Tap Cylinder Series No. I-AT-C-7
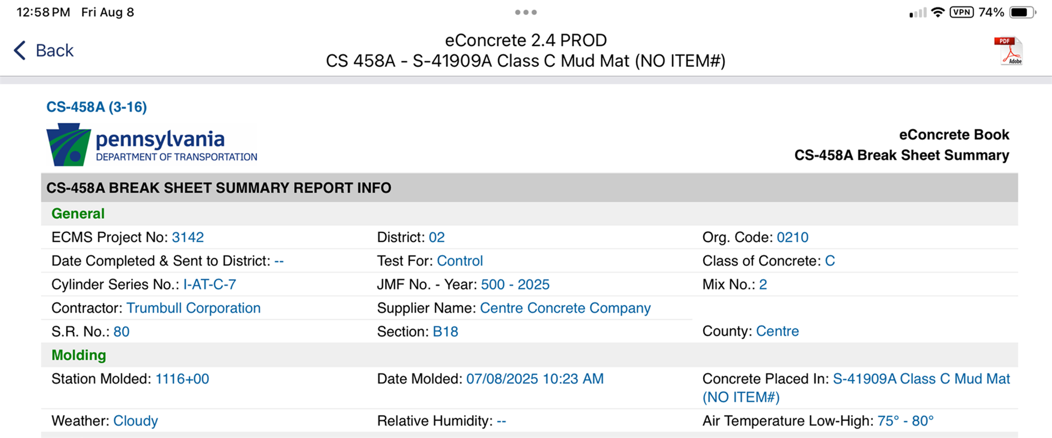Image resolution: width=1052 pixels, height=438 pixels. pyautogui.click(x=210, y=284)
